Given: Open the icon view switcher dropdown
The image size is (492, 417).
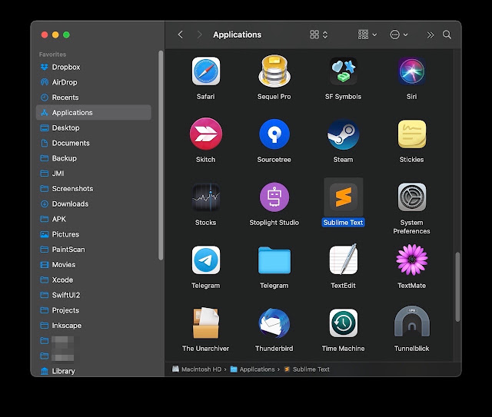Looking at the screenshot, I should [x=319, y=35].
